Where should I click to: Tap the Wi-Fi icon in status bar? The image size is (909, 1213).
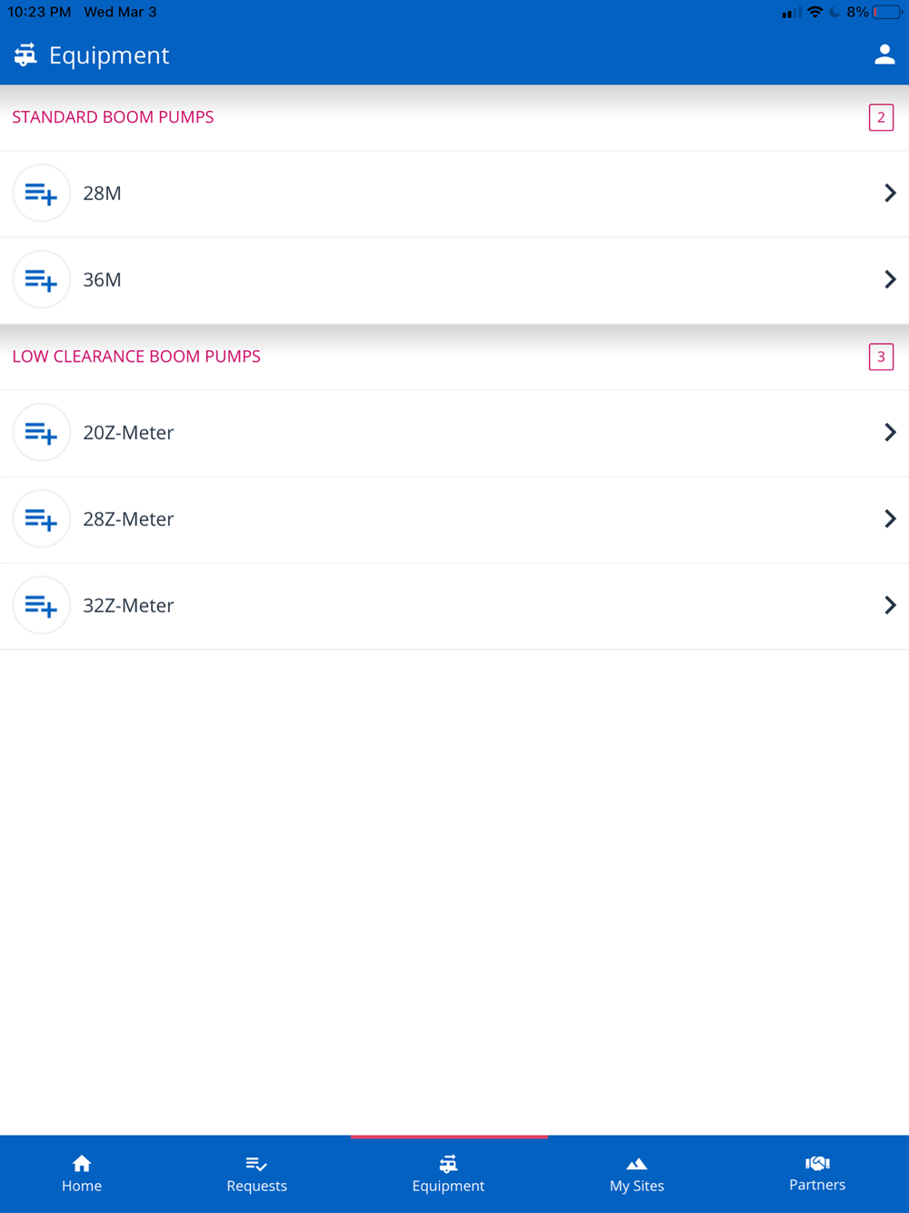pyautogui.click(x=815, y=12)
